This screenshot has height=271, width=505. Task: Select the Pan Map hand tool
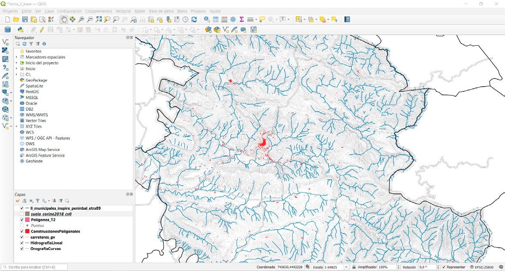[x=64, y=19]
